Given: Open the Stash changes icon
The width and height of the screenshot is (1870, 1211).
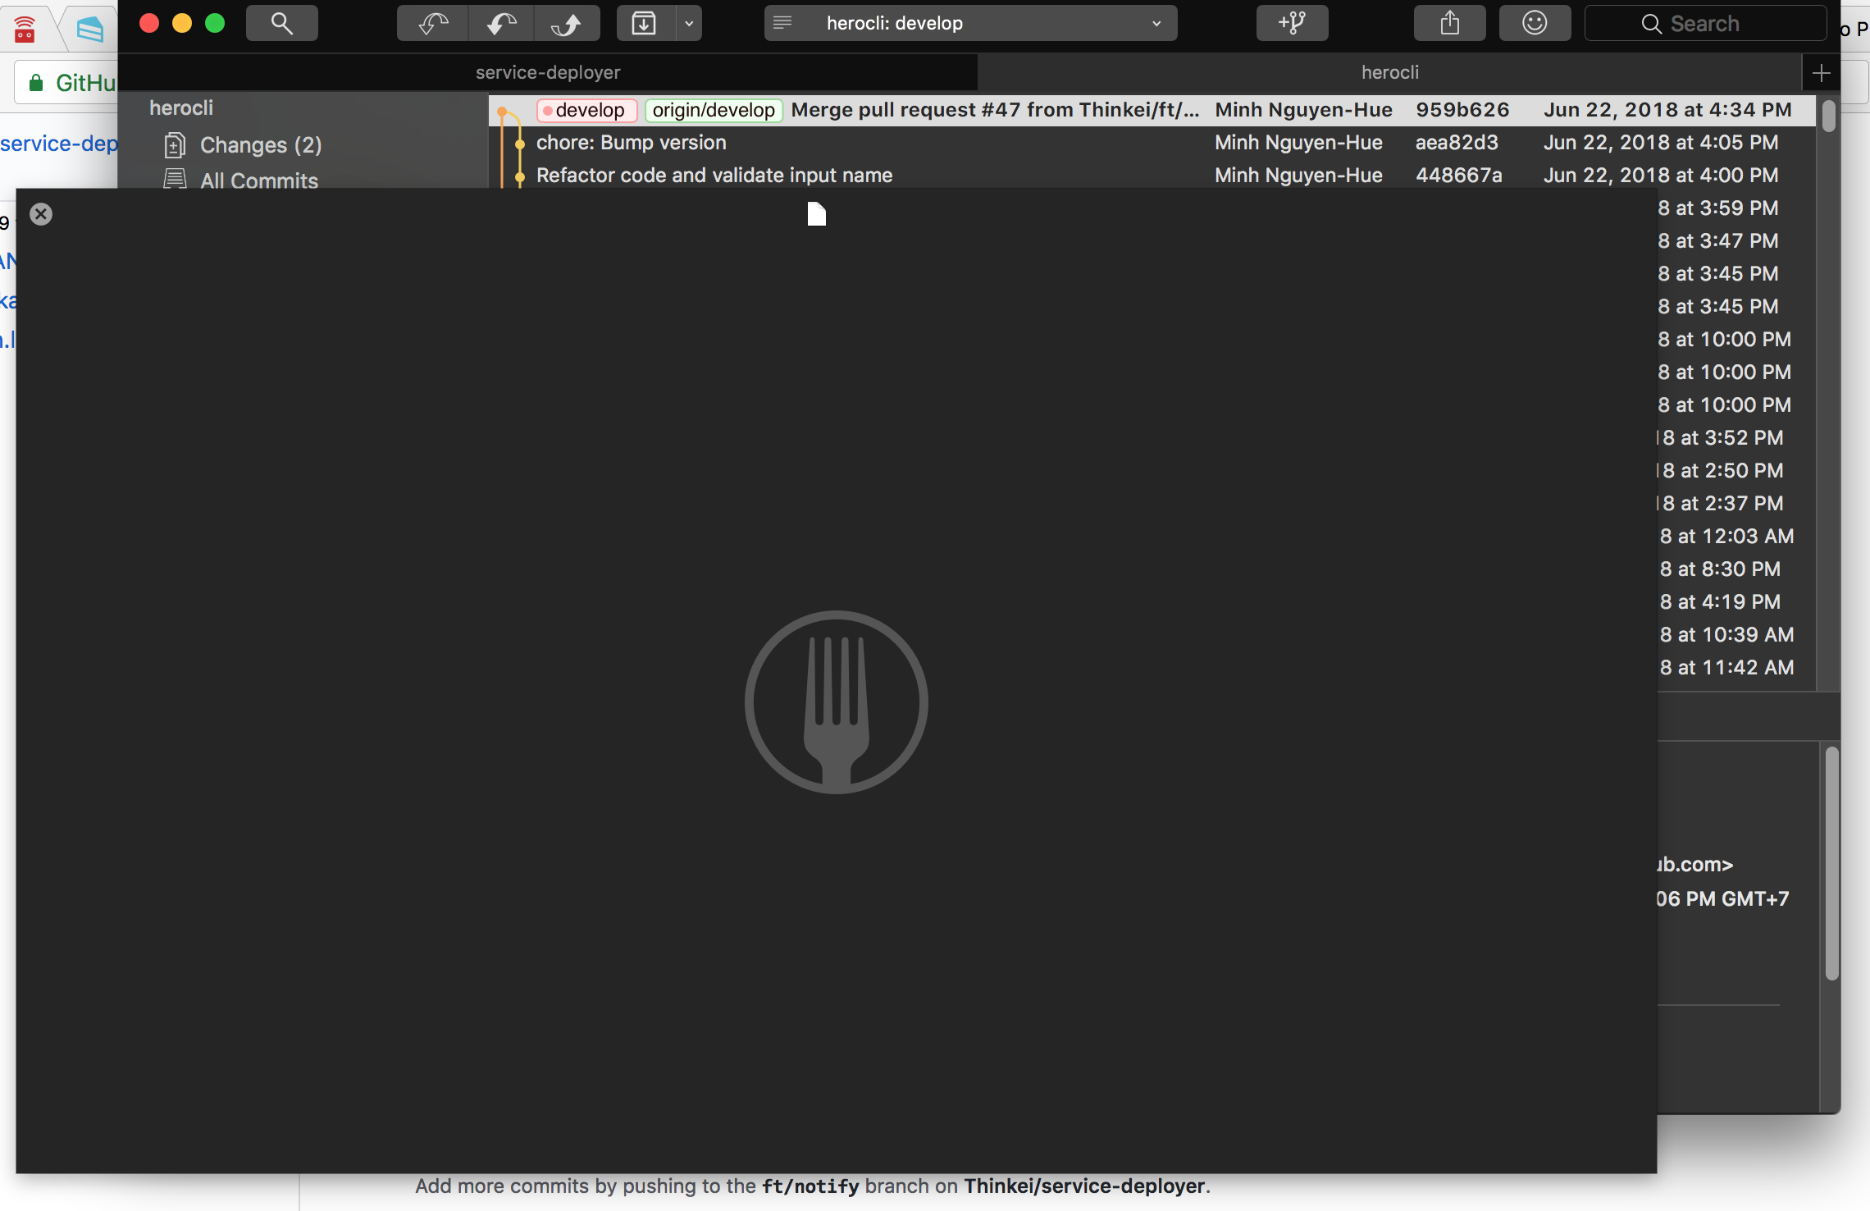Looking at the screenshot, I should (x=644, y=23).
